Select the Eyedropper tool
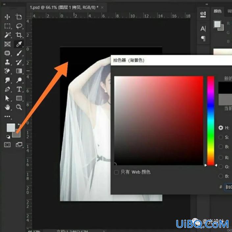This screenshot has height=232, width=232. (19, 44)
